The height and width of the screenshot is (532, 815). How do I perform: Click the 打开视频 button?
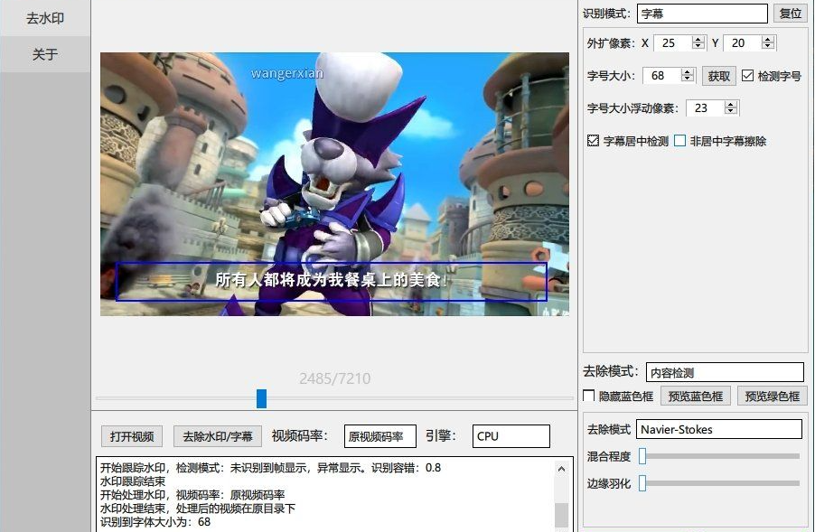tap(132, 436)
